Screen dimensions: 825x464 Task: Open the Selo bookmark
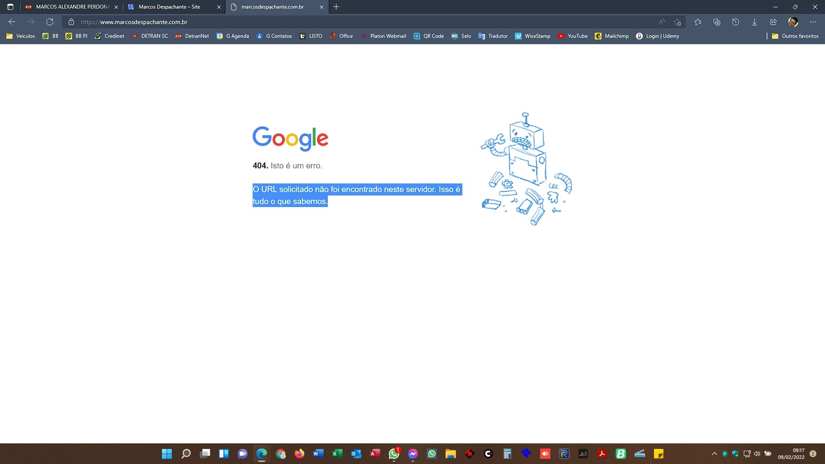point(461,36)
